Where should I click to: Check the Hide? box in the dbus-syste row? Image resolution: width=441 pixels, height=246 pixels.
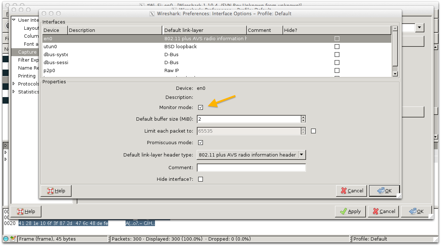(x=337, y=54)
